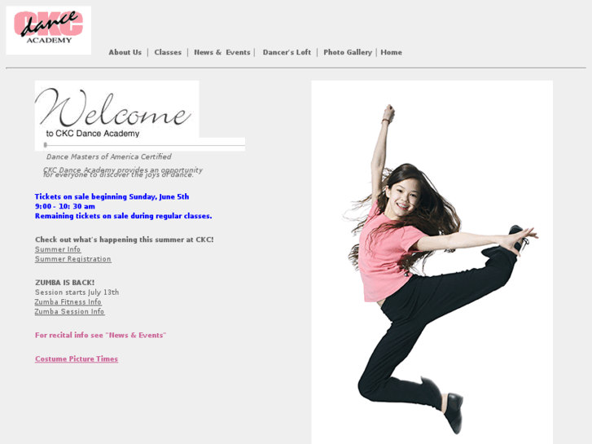Click the CKC Dance Academy logo
The image size is (592, 444).
click(48, 30)
